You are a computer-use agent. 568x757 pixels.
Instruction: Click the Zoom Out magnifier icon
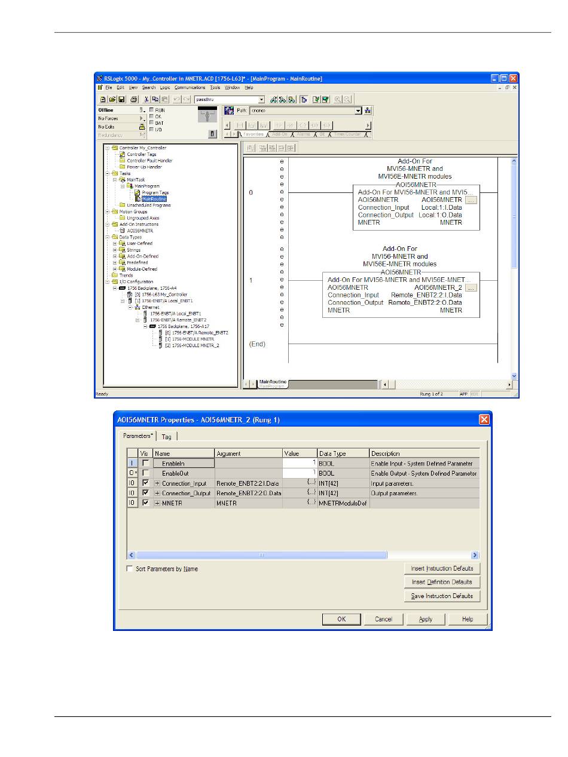pyautogui.click(x=347, y=99)
